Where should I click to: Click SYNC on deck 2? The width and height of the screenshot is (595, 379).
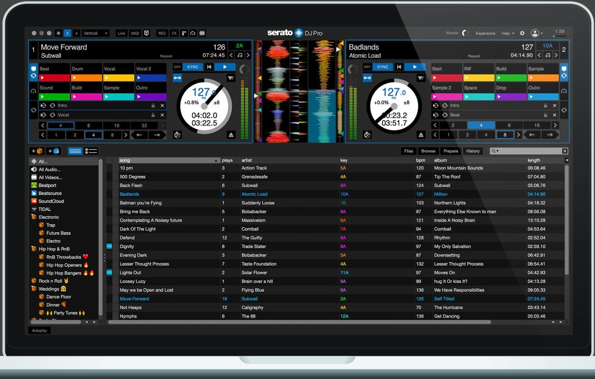[x=382, y=67]
